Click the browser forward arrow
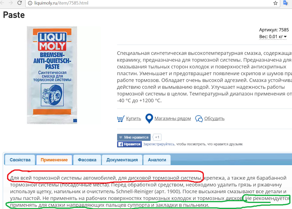Screen dimensions: 292x209 (10, 3)
